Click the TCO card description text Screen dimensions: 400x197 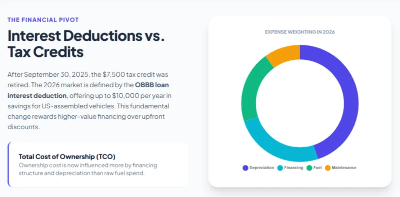[x=88, y=169]
